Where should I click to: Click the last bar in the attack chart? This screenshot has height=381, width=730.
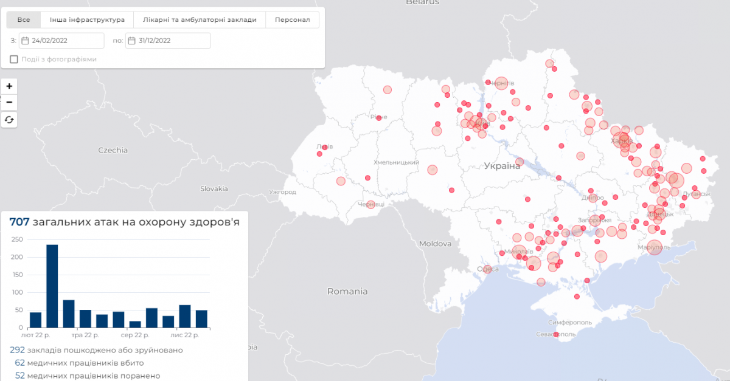pos(201,318)
